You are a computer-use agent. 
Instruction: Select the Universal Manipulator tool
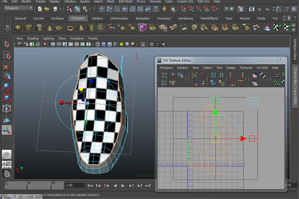6,108
